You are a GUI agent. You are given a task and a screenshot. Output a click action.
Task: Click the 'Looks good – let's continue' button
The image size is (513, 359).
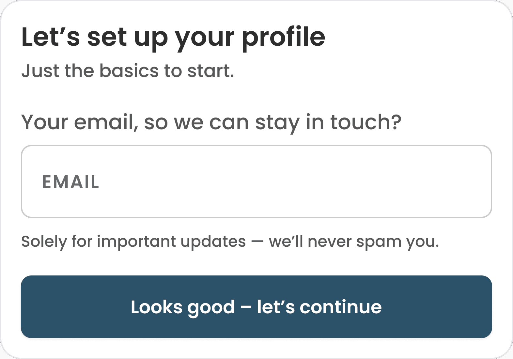(256, 307)
